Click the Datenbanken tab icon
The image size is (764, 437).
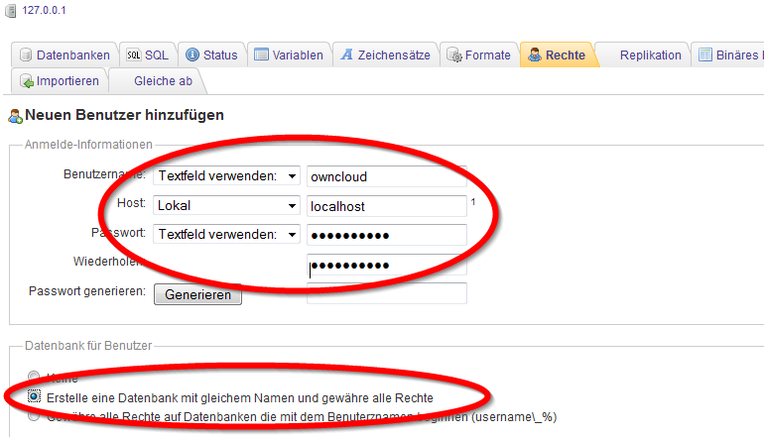click(x=26, y=55)
